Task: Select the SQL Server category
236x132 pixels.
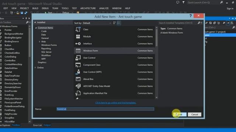Action: [46, 52]
